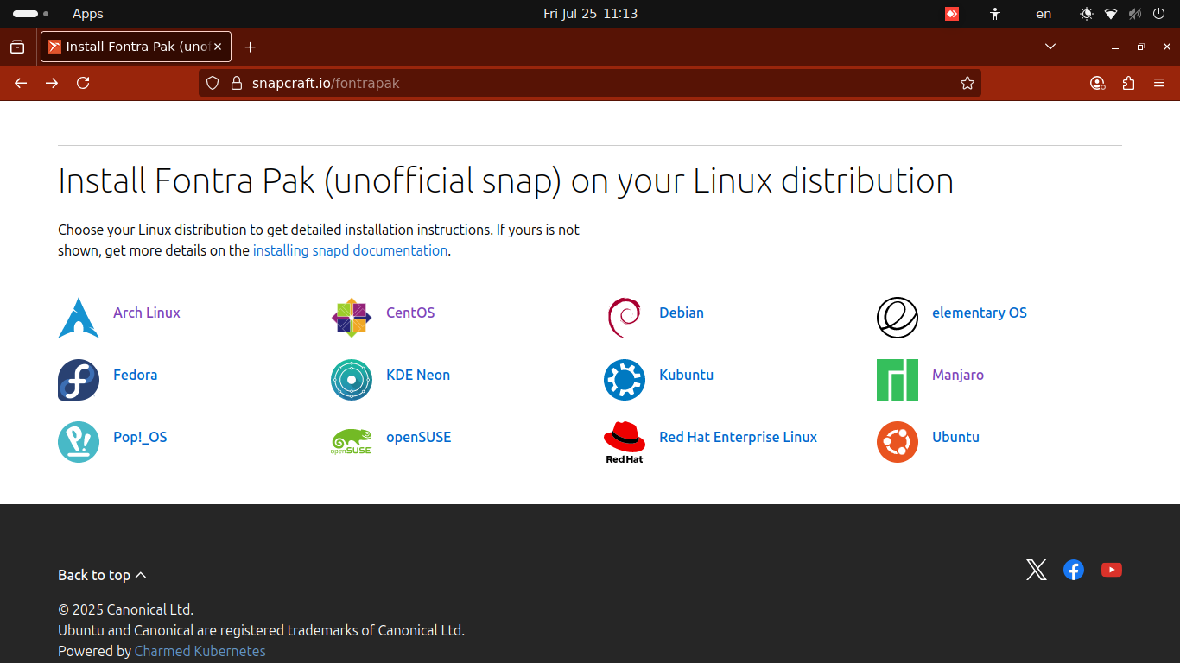Open the Kubuntu text link

686,375
